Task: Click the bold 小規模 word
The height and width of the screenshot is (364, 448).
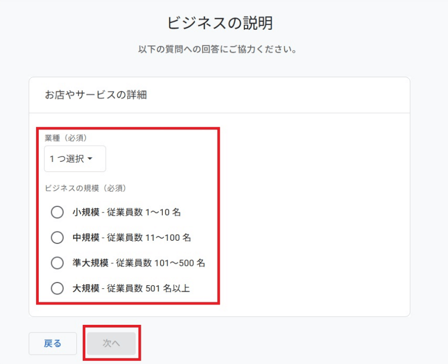Action: (85, 213)
